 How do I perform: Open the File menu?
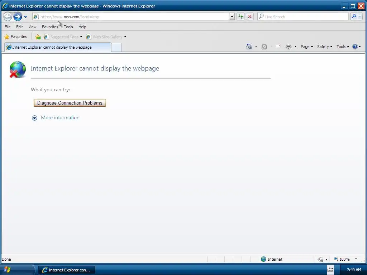coord(8,27)
